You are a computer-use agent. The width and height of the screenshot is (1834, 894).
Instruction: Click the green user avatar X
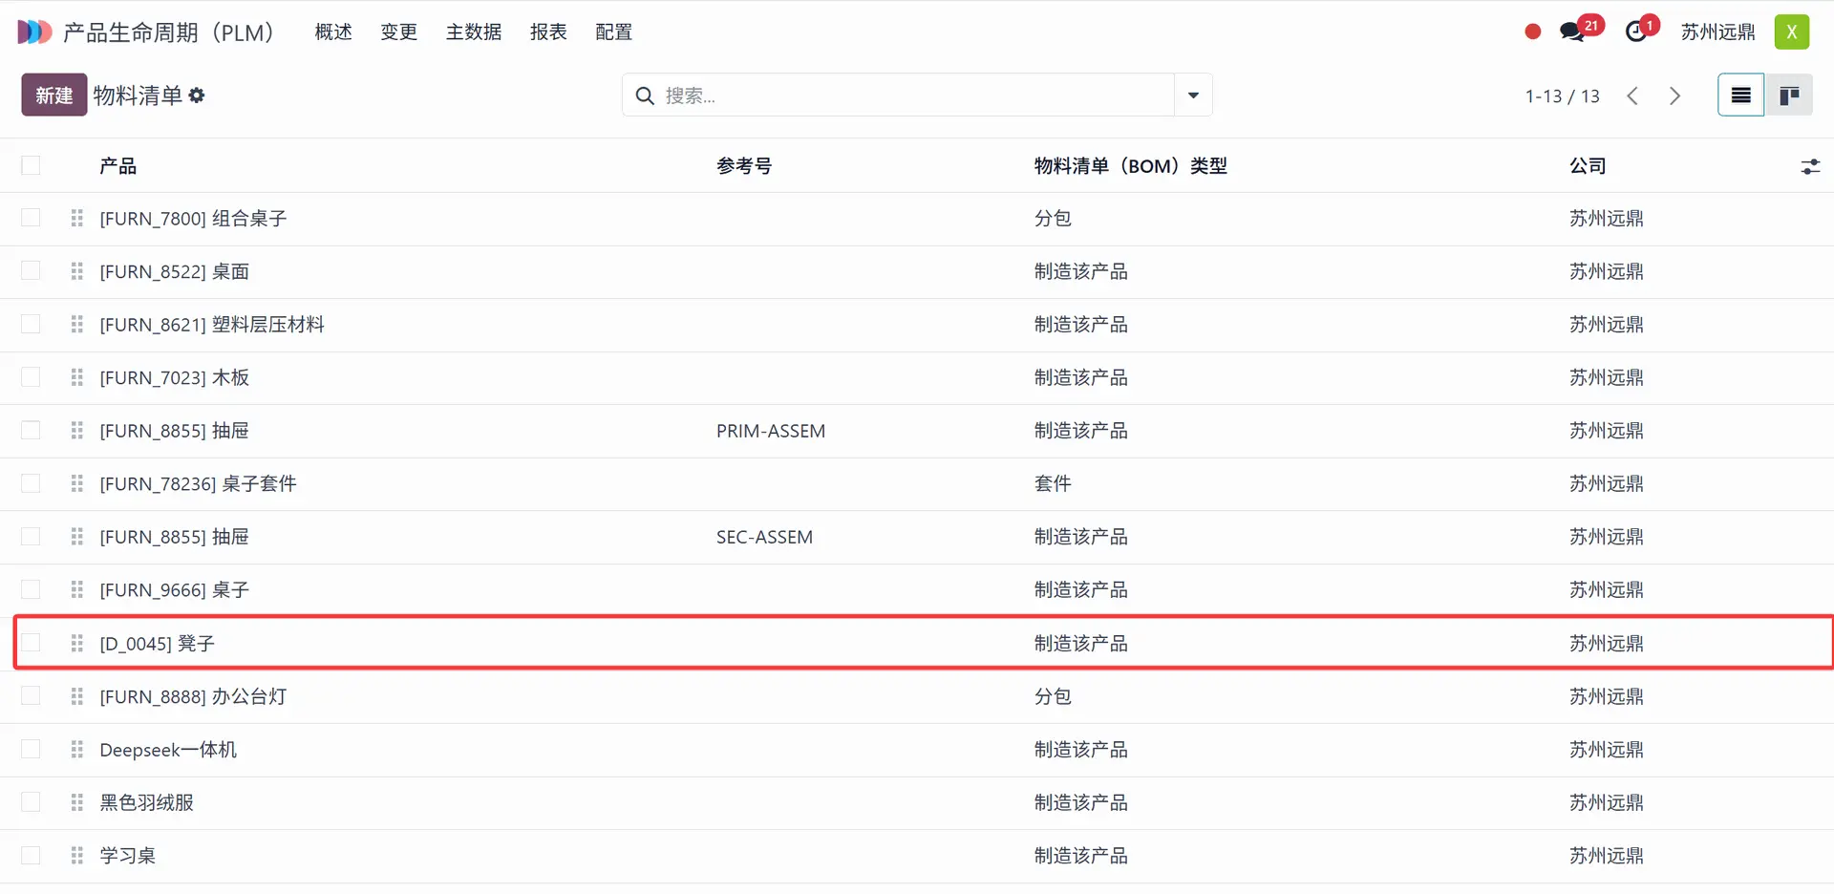coord(1792,32)
